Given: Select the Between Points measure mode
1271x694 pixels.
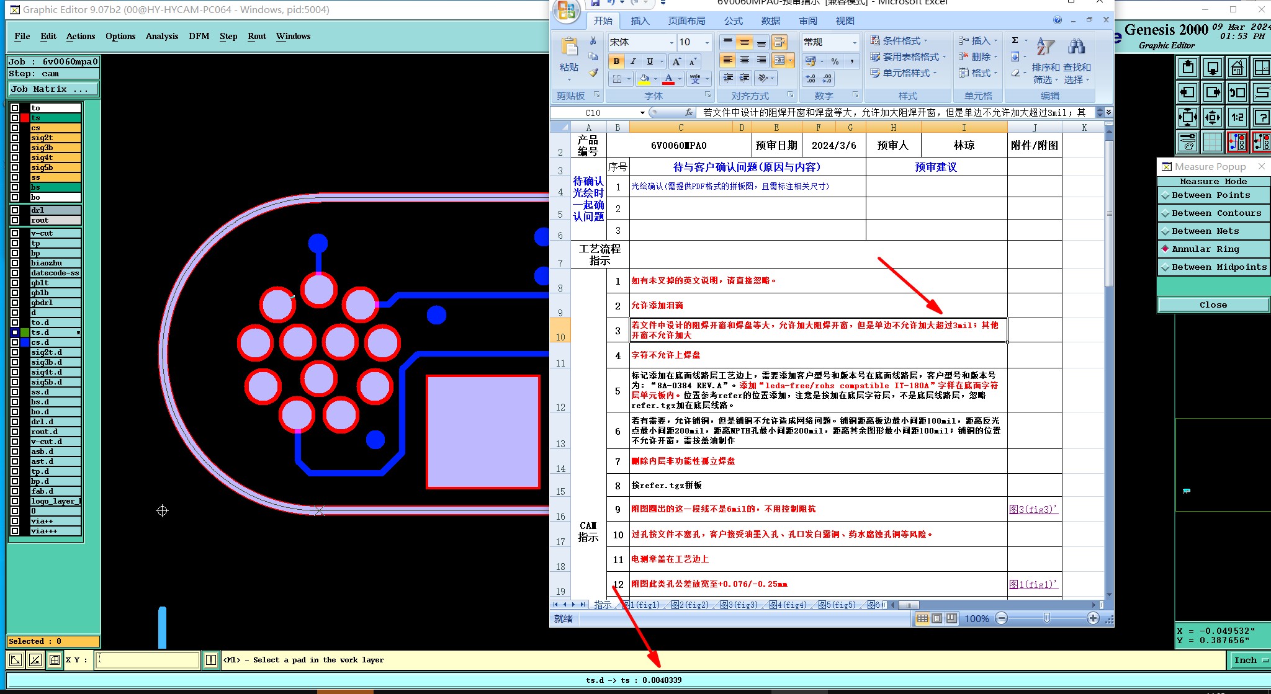Looking at the screenshot, I should (x=1210, y=195).
